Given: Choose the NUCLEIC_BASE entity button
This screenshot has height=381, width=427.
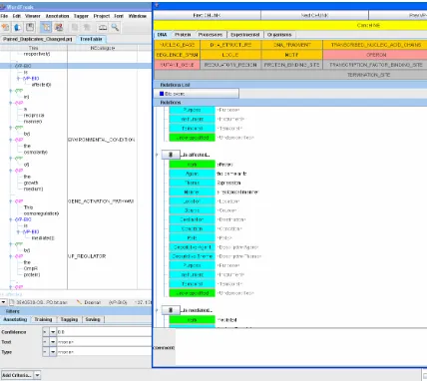Looking at the screenshot, I should (x=177, y=45).
